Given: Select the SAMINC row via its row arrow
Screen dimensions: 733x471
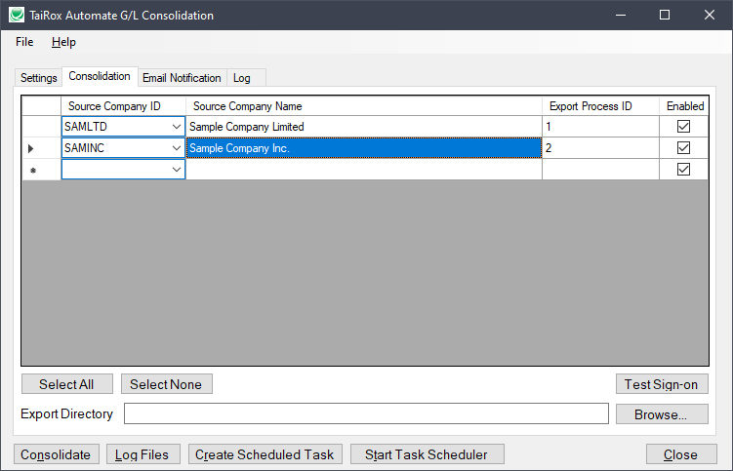Looking at the screenshot, I should (41, 148).
